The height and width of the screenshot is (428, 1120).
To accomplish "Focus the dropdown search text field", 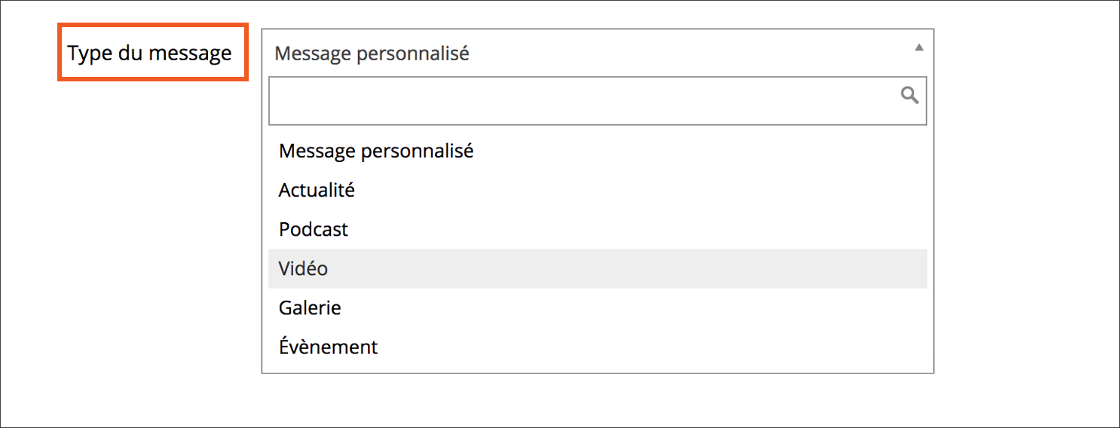I will (597, 100).
